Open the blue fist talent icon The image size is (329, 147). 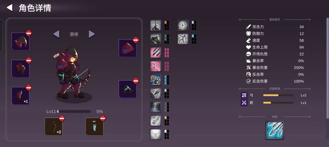pos(155,80)
